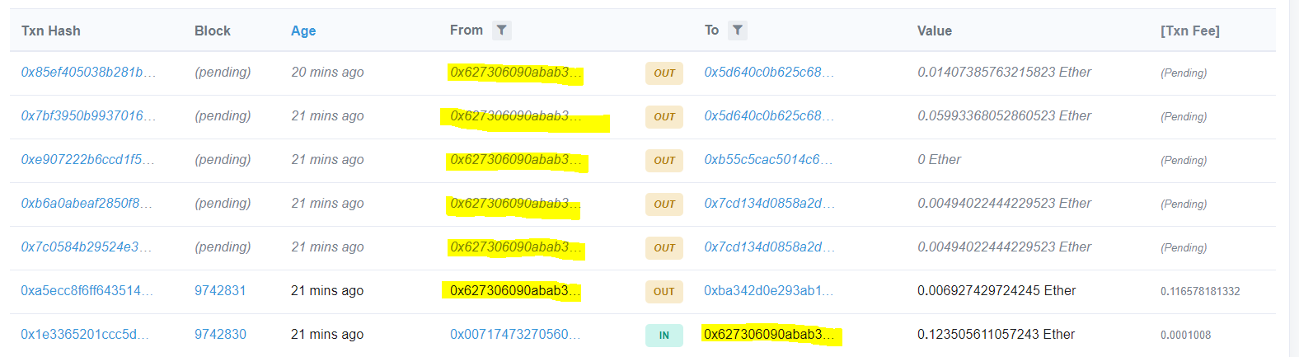
Task: Open transaction hash 0x7bf3950b9937016
Action: 88,116
